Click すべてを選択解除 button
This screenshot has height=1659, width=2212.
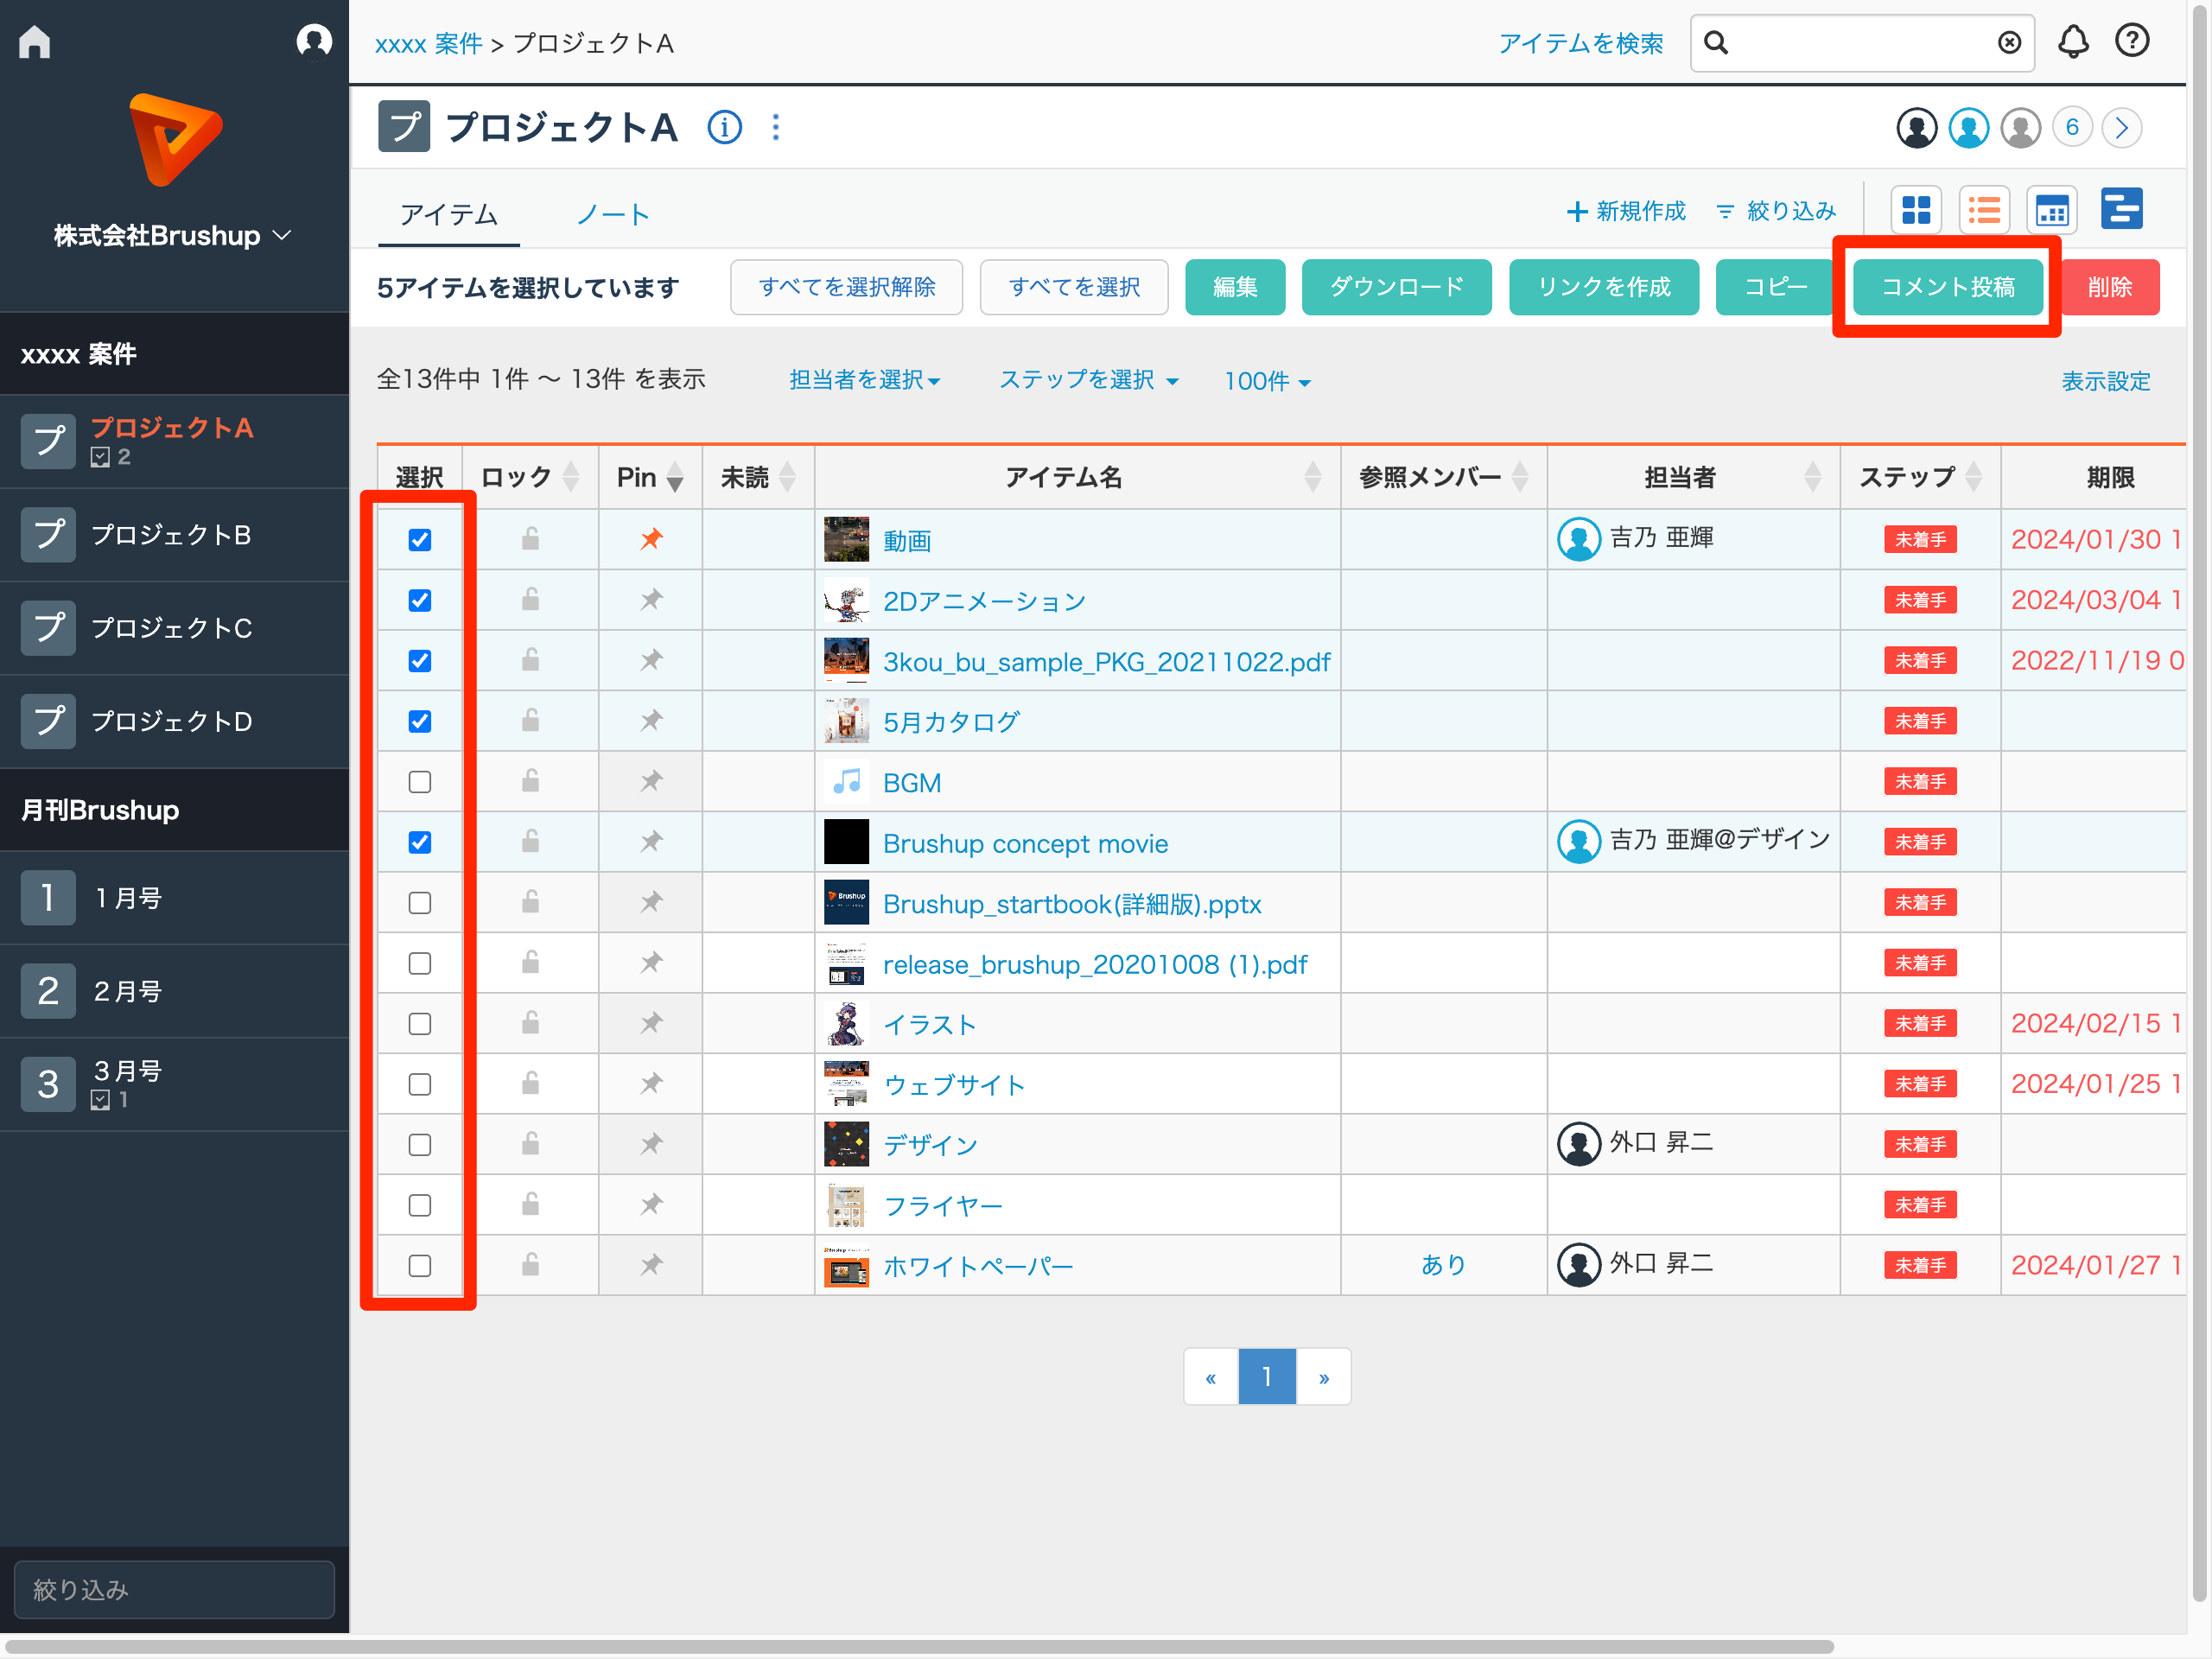pos(846,287)
